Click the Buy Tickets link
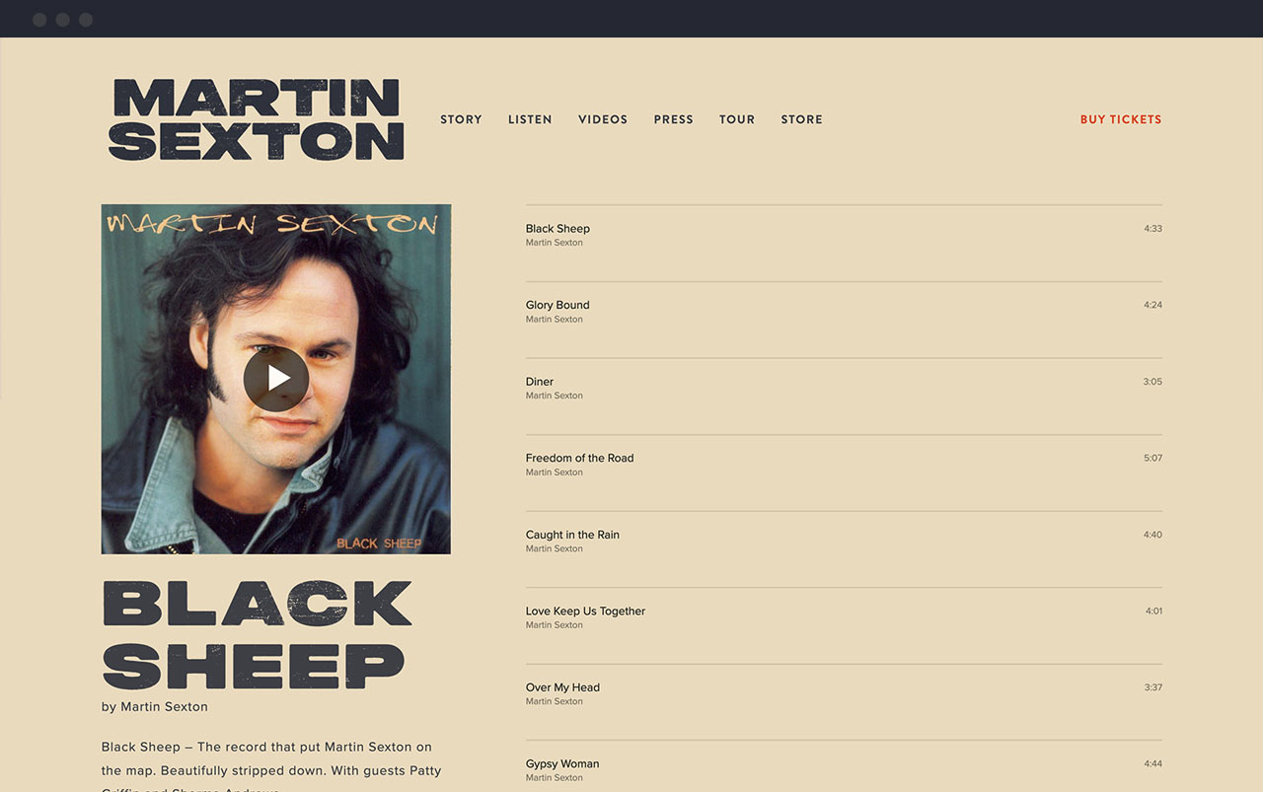Screen dimensions: 1263x792 coord(1121,119)
